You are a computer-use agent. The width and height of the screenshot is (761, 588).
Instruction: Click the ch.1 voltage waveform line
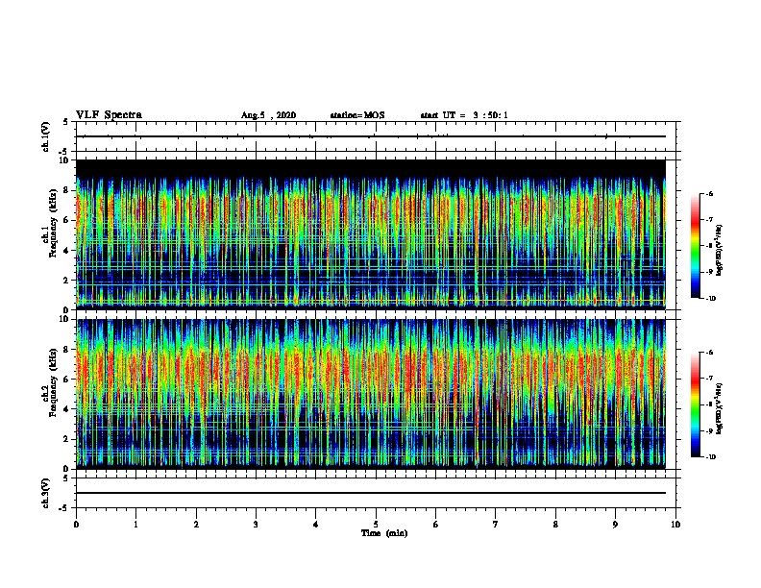click(x=371, y=136)
